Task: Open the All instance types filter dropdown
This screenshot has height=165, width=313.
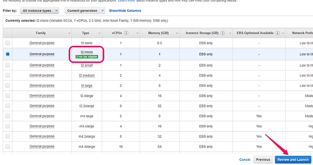Action: [39, 11]
